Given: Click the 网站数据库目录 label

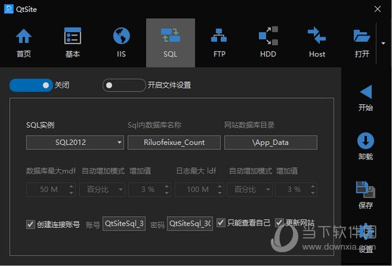Looking at the screenshot, I should pyautogui.click(x=249, y=125).
